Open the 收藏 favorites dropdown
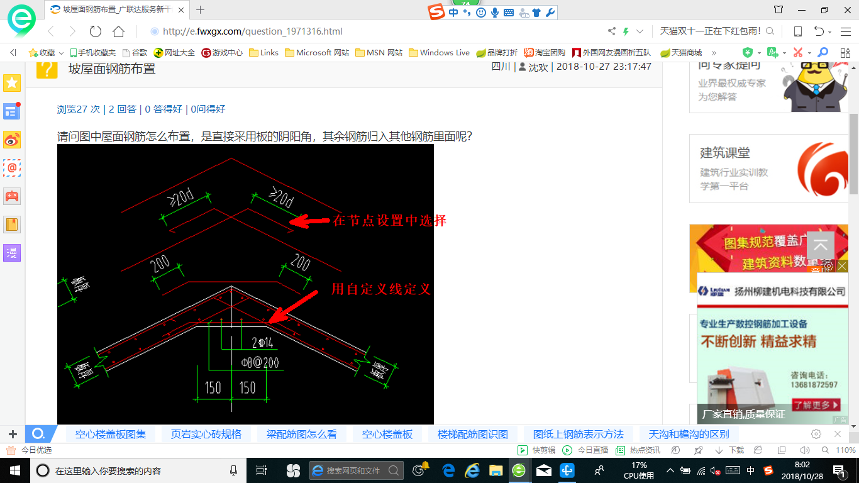Image resolution: width=859 pixels, height=483 pixels. click(x=46, y=53)
